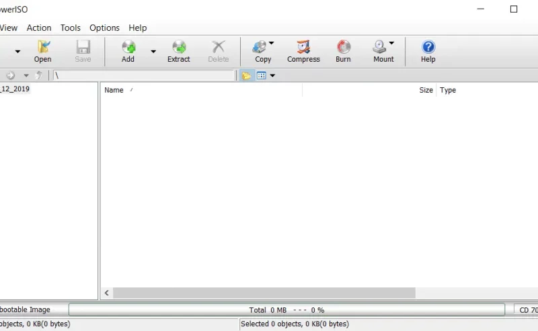
Task: Go up one folder level icon
Action: click(x=39, y=75)
